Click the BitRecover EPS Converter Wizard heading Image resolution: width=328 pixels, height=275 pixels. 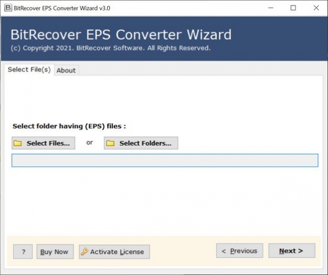(121, 35)
